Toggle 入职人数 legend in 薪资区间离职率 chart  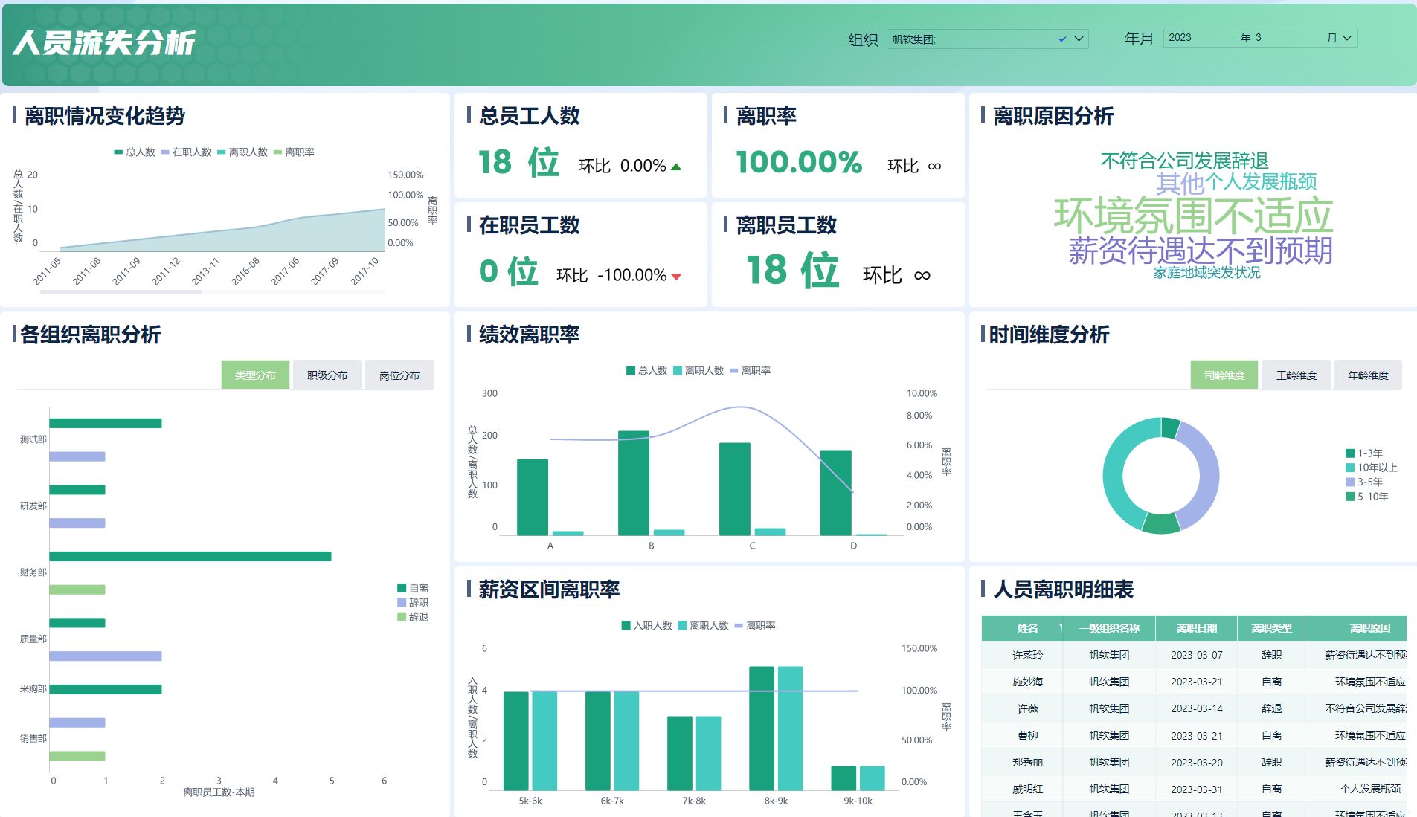(646, 626)
